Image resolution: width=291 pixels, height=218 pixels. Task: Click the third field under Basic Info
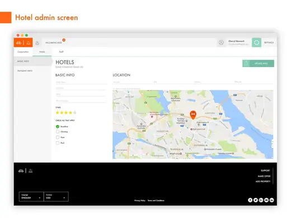point(81,94)
